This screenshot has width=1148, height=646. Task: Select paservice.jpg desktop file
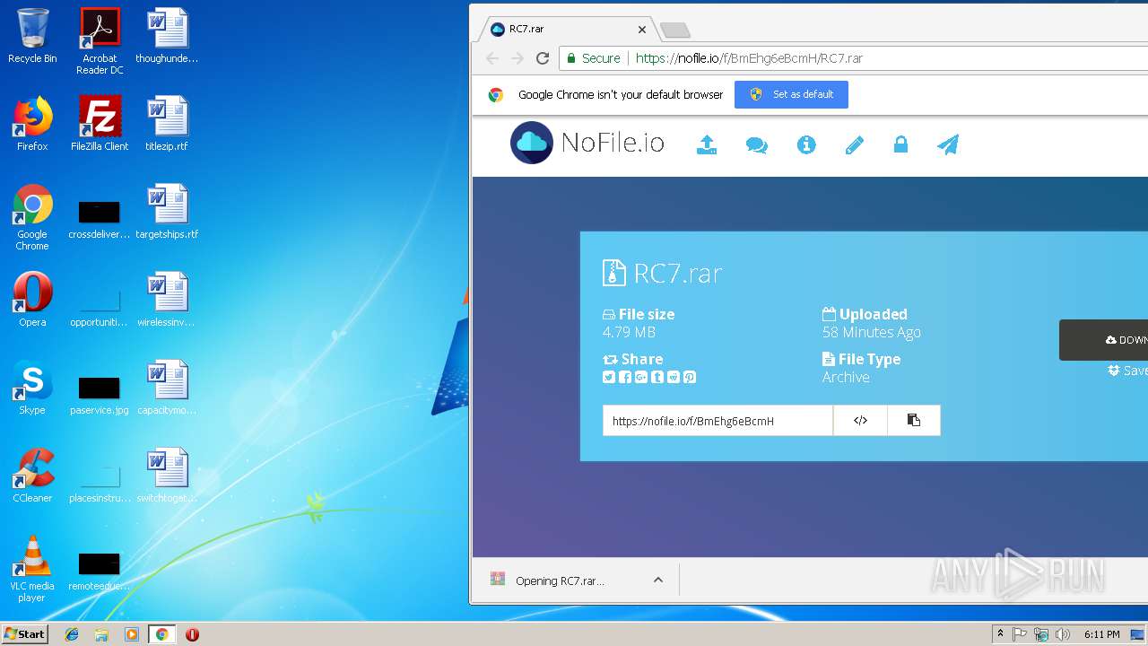point(100,394)
